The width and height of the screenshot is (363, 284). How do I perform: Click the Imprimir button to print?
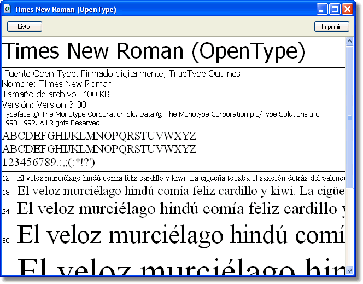331,26
